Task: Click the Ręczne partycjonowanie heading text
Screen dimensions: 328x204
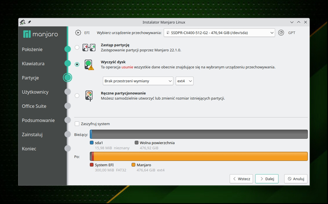Action: point(123,93)
